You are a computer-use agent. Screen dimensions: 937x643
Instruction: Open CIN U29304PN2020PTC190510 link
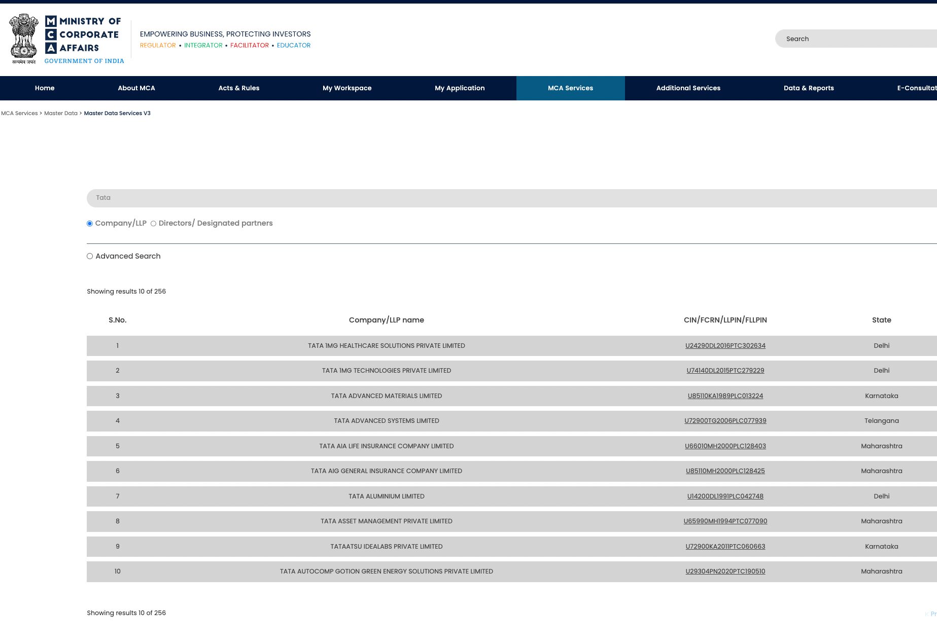tap(725, 571)
